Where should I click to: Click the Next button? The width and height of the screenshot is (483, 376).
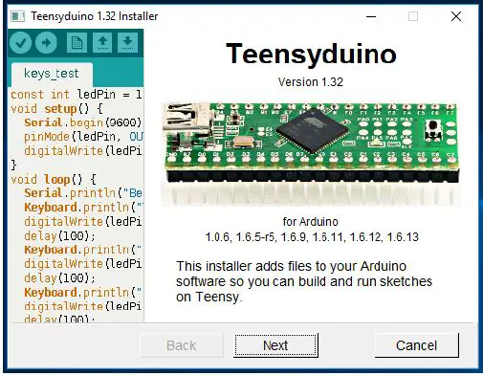click(275, 345)
